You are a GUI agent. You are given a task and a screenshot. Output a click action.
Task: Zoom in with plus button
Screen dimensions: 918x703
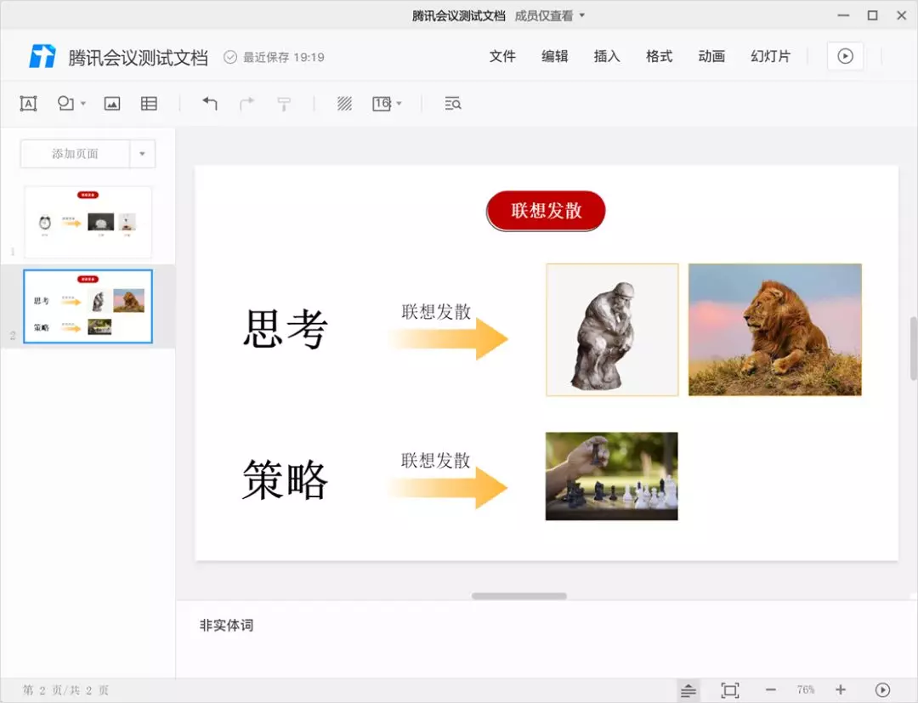(x=841, y=690)
